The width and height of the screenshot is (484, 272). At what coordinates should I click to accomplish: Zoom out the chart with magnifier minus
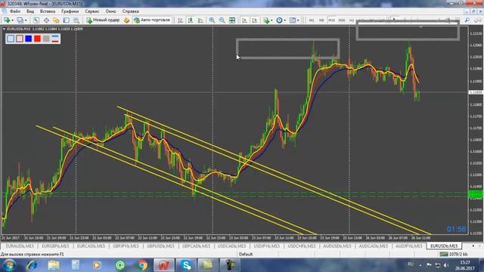[x=222, y=20]
